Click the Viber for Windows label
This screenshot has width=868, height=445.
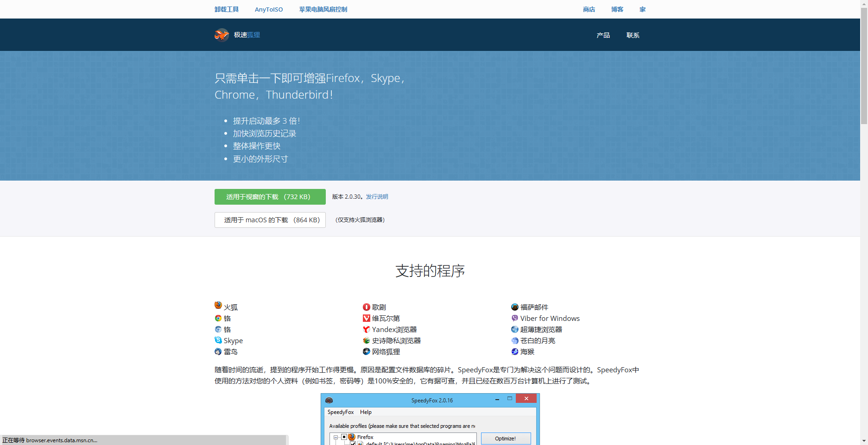point(550,318)
